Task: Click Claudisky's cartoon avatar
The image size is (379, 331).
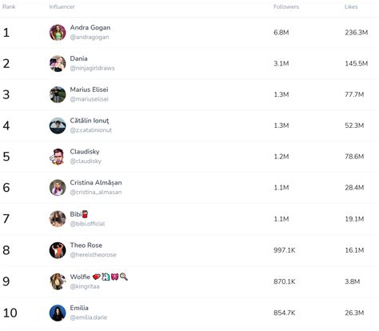Action: point(58,157)
